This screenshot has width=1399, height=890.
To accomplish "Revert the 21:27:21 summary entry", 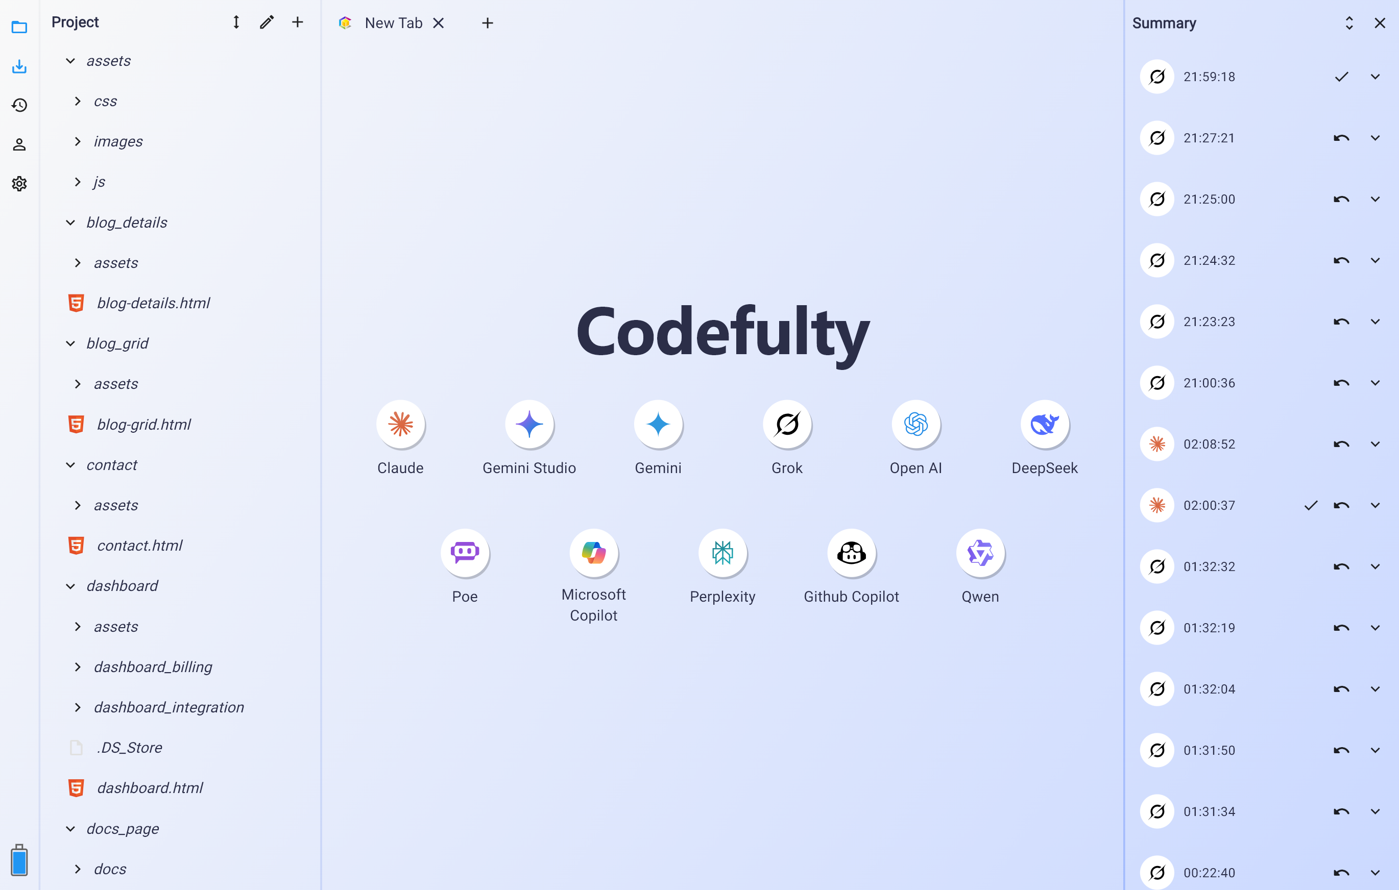I will 1341,138.
